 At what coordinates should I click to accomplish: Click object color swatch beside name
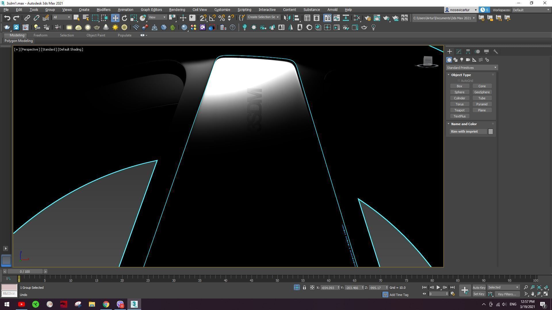tap(490, 131)
